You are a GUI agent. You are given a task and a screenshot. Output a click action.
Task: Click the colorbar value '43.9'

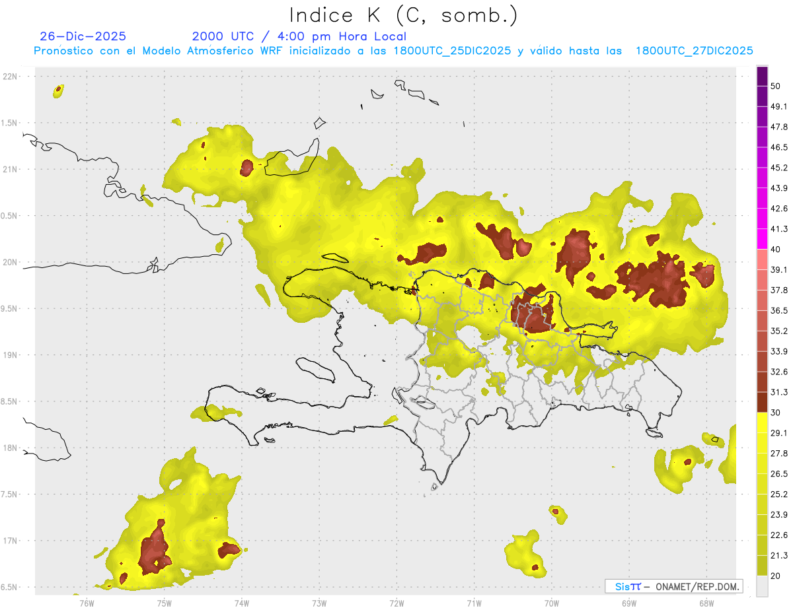coord(779,188)
